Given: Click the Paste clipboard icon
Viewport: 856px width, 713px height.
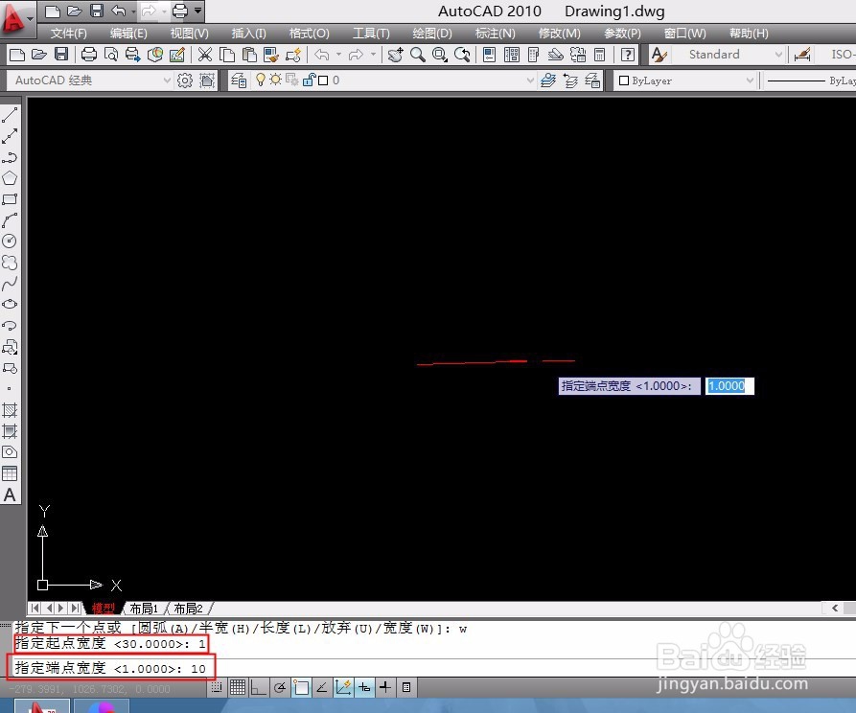Looking at the screenshot, I should [249, 54].
